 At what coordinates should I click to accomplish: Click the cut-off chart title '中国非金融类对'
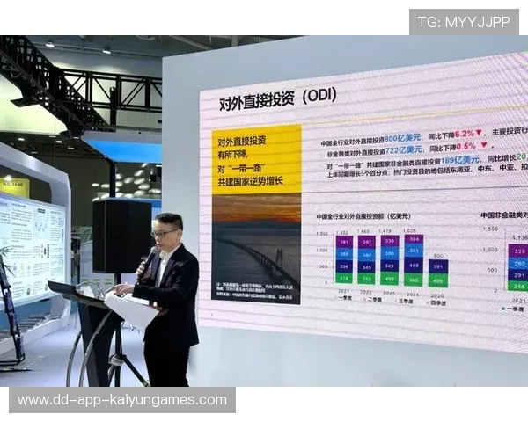tap(504, 215)
